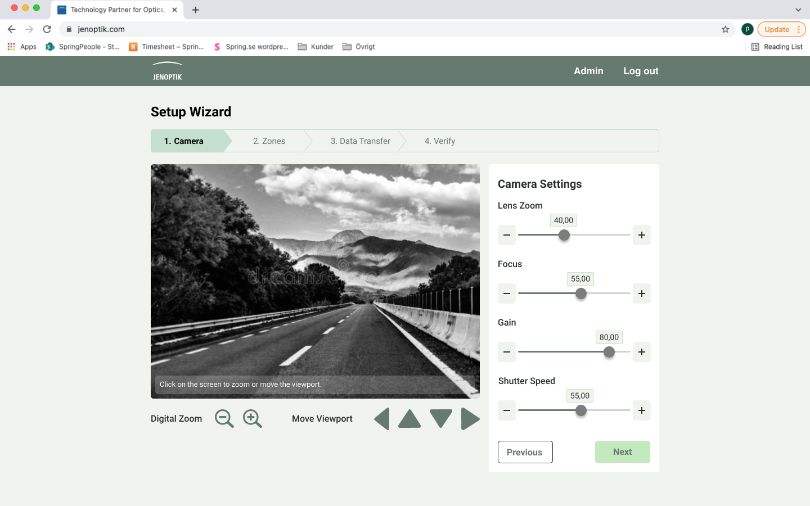Go to the 4. Verify wizard step
The width and height of the screenshot is (810, 506).
point(440,141)
